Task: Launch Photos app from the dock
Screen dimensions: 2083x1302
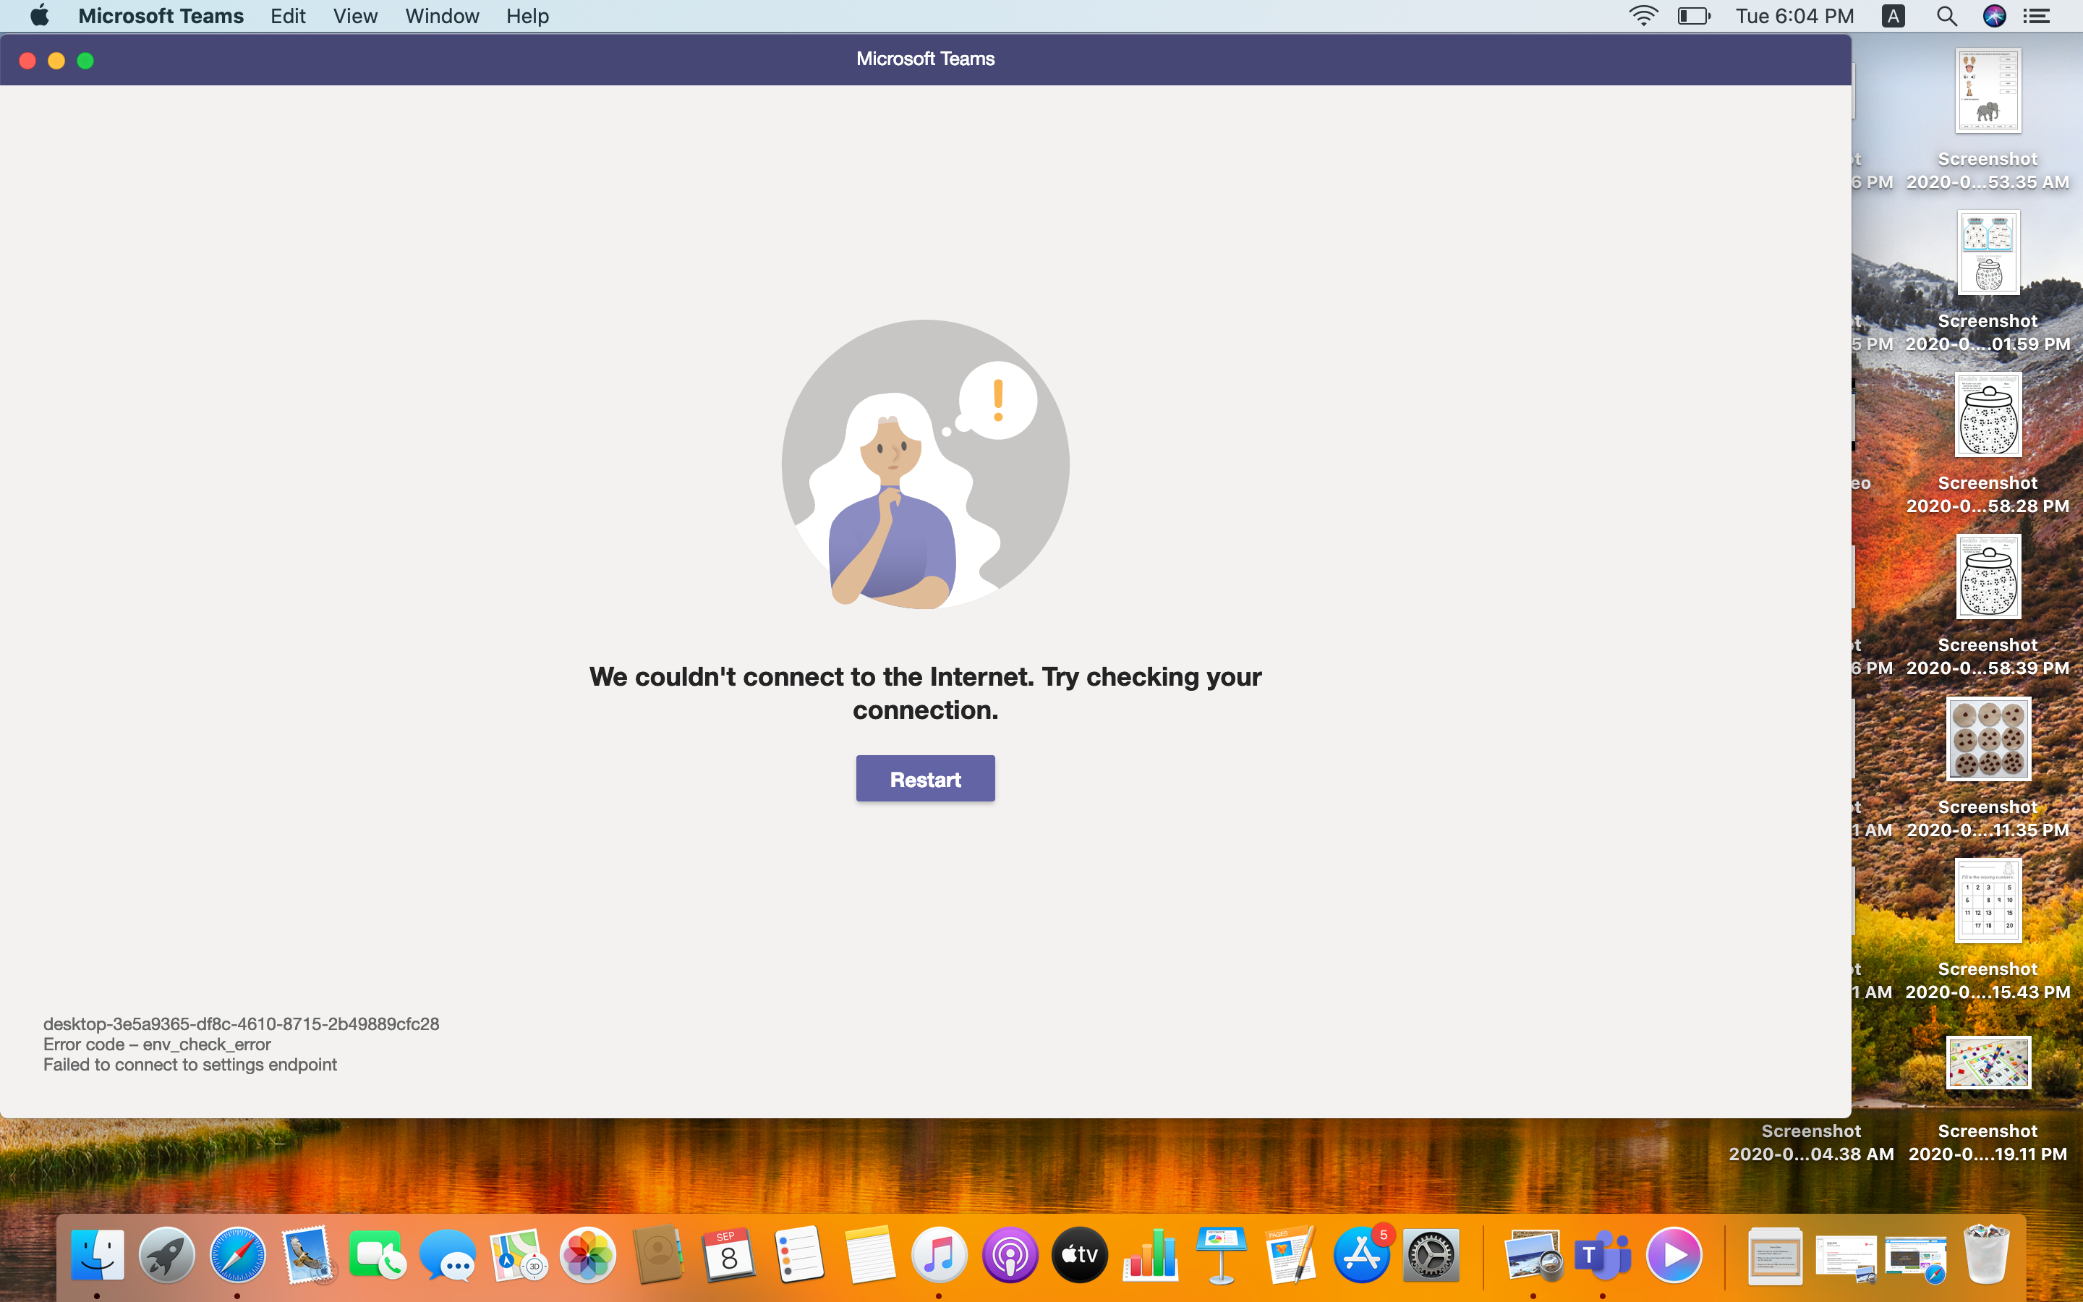Action: (588, 1255)
